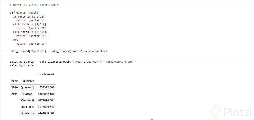Click the 'def quarter(month):' code line

[25, 12]
